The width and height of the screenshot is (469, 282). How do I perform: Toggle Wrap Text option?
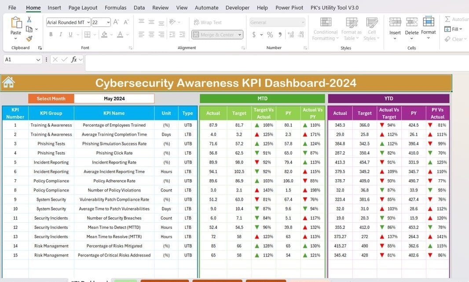click(x=207, y=22)
